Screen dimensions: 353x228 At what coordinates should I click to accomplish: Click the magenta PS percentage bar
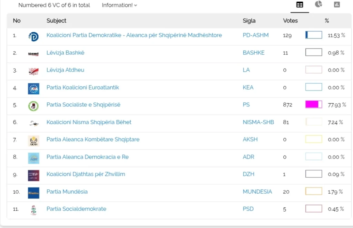click(313, 104)
